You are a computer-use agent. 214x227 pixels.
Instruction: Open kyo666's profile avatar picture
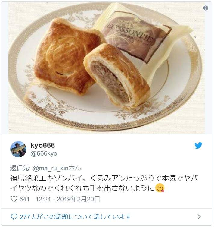tap(18, 149)
